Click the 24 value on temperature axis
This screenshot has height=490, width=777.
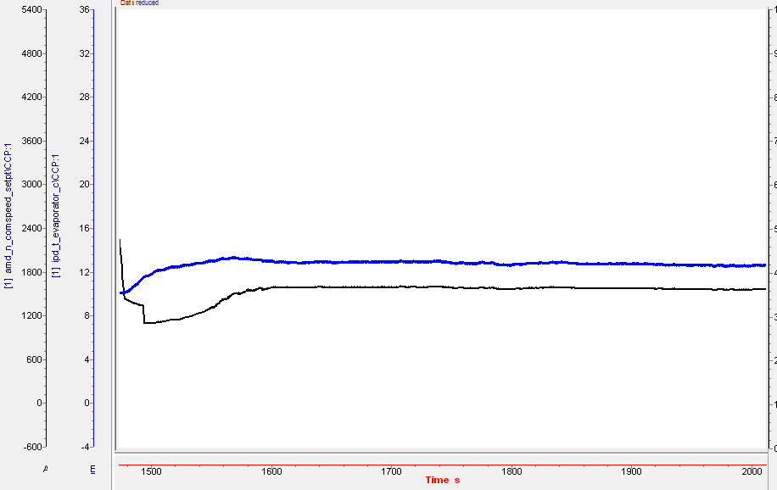point(85,141)
